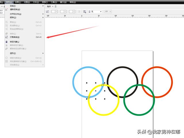This screenshot has height=138, width=184.
Task: Expand the 造形(P) submenu
Action: pyautogui.click(x=25, y=53)
